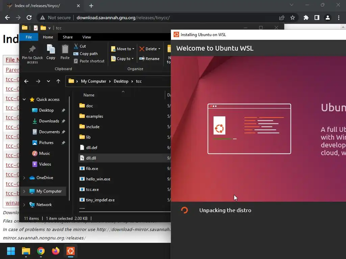
Task: Go forward in File Explorer navigation
Action: coord(38,81)
